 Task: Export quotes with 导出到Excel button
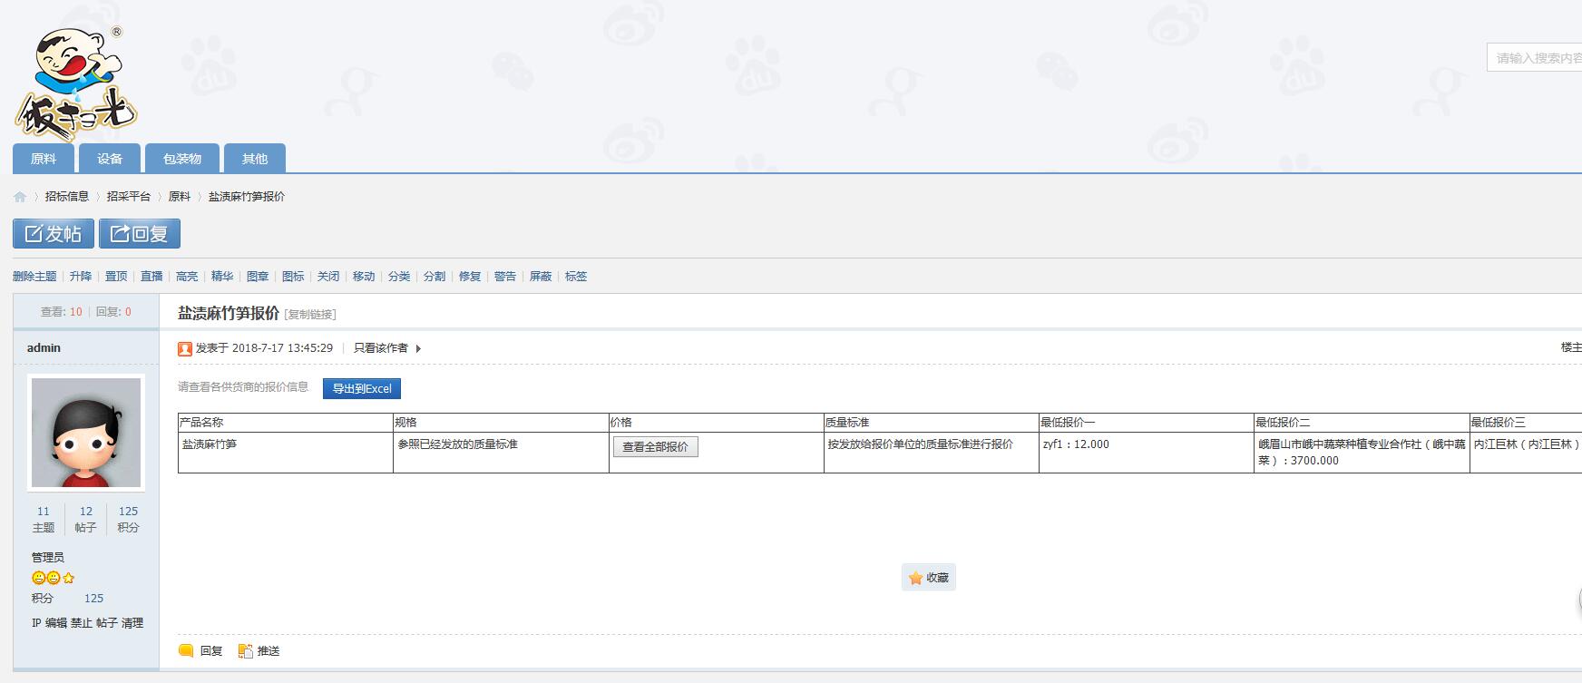coord(362,389)
